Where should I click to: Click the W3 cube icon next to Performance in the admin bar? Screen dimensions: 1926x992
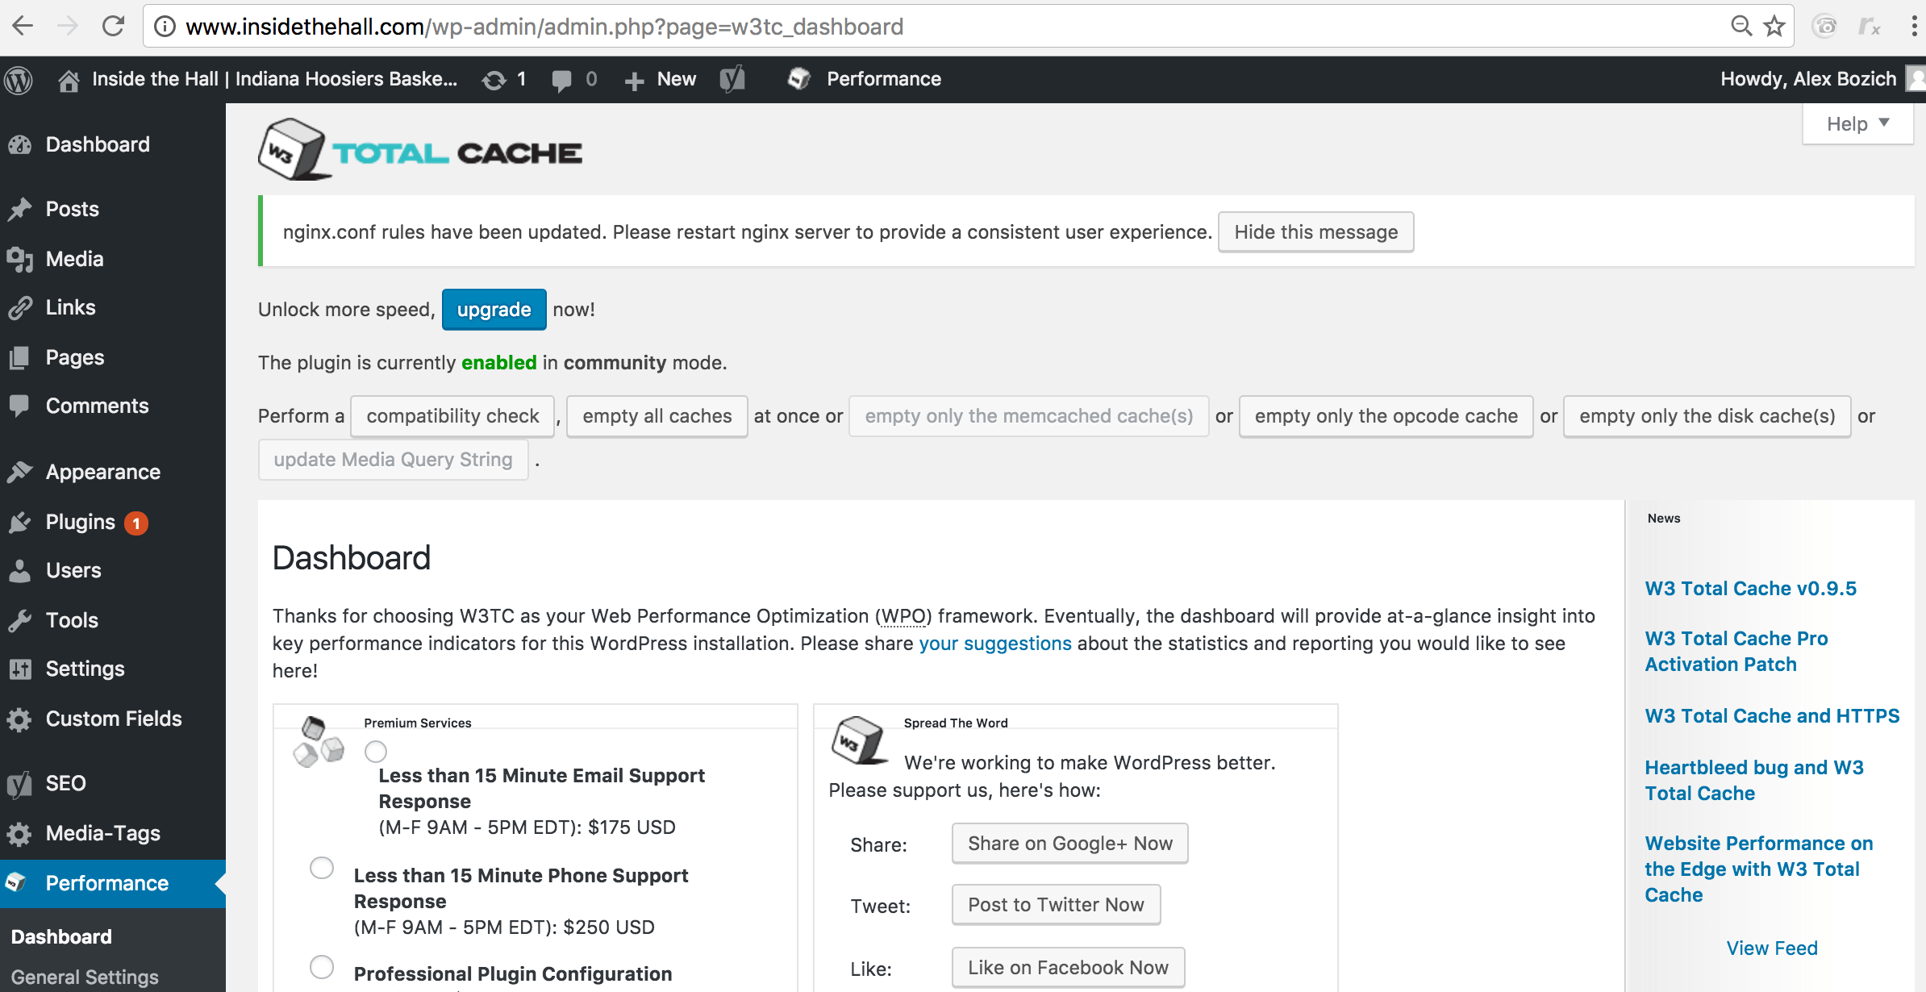point(798,79)
